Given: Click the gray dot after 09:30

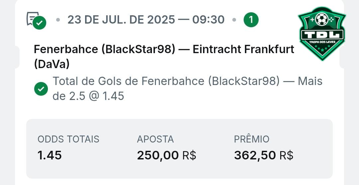Looking at the screenshot, I should [x=234, y=20].
